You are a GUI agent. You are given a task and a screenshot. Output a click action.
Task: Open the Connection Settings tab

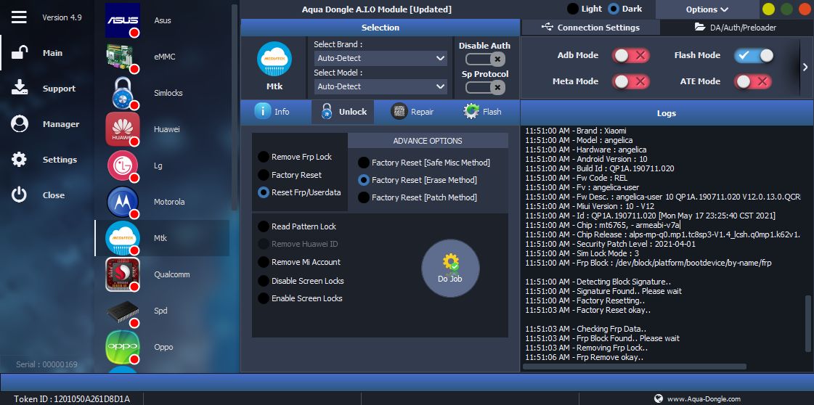click(590, 28)
